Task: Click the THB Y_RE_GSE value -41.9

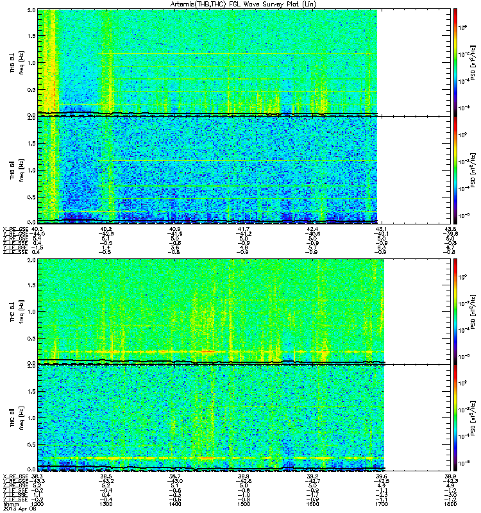Action: 174,233
